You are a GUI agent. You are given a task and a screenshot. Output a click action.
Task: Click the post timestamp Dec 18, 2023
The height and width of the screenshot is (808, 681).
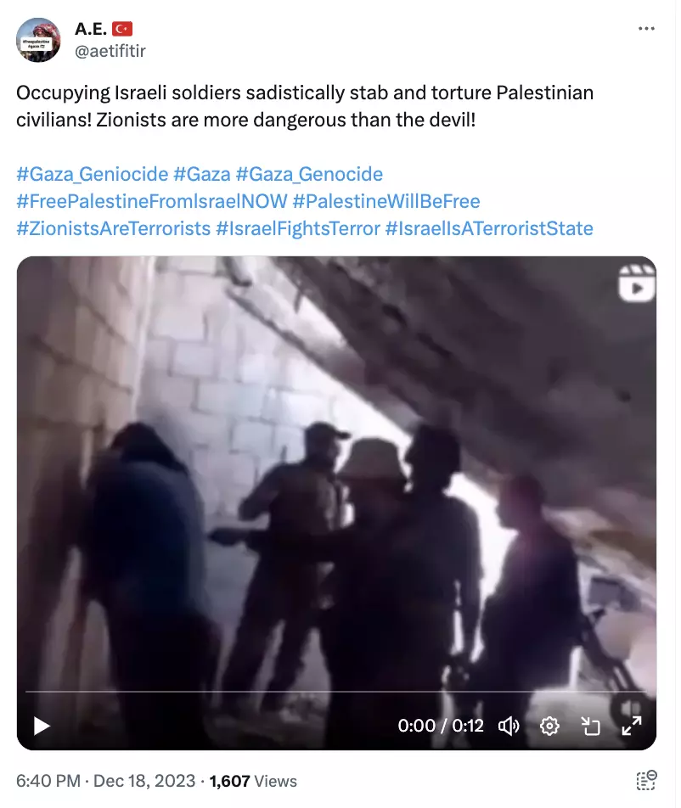click(x=144, y=781)
